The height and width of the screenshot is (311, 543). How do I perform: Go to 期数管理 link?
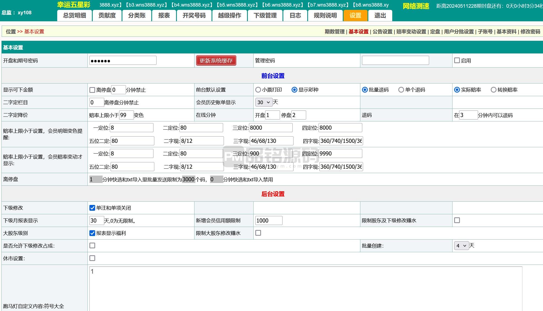334,32
